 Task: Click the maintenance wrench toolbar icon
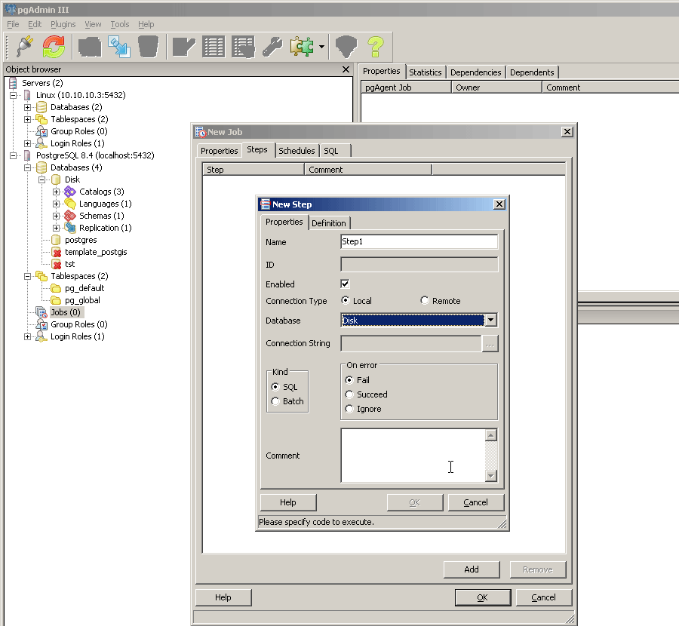point(272,46)
